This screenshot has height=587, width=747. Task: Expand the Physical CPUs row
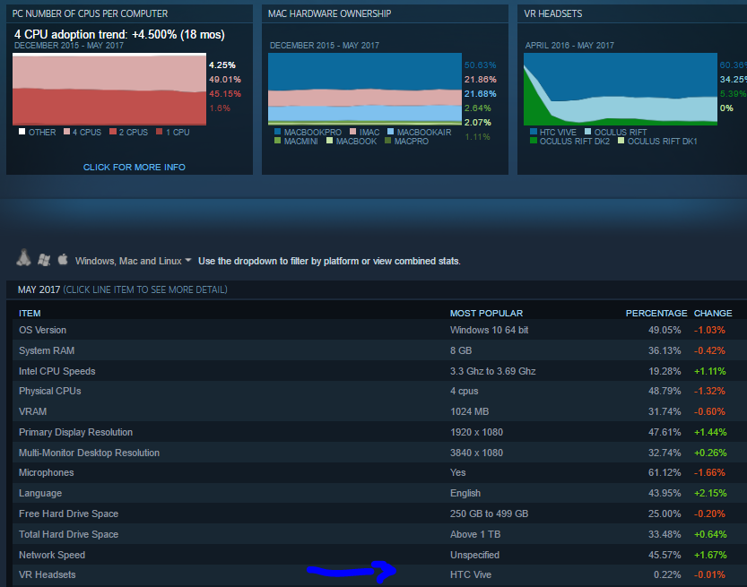click(x=379, y=391)
